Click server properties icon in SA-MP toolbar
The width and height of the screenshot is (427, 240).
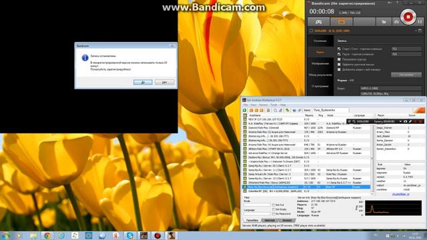[x=280, y=110]
